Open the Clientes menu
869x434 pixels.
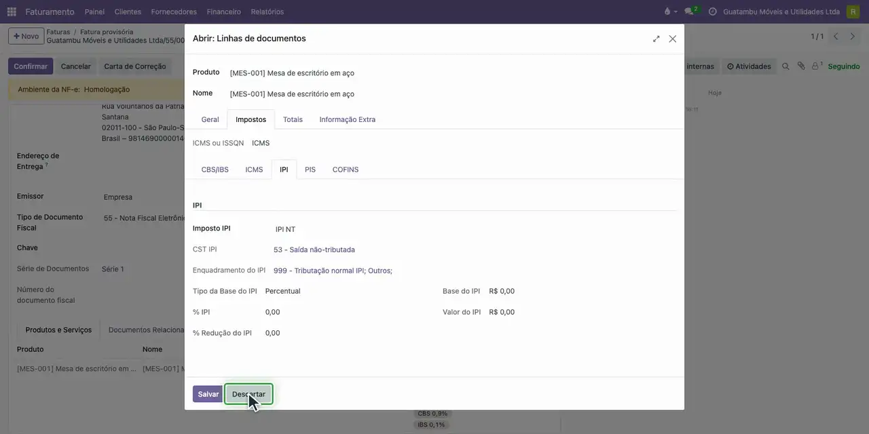pos(128,12)
